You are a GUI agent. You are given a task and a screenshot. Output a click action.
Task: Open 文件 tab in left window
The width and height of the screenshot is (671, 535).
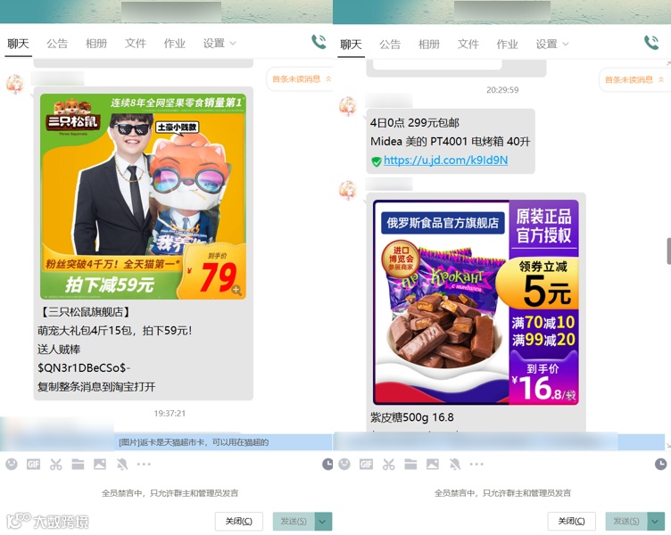pos(136,43)
